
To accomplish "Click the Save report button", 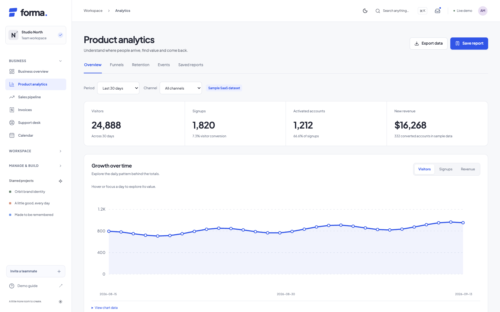I will click(x=469, y=43).
